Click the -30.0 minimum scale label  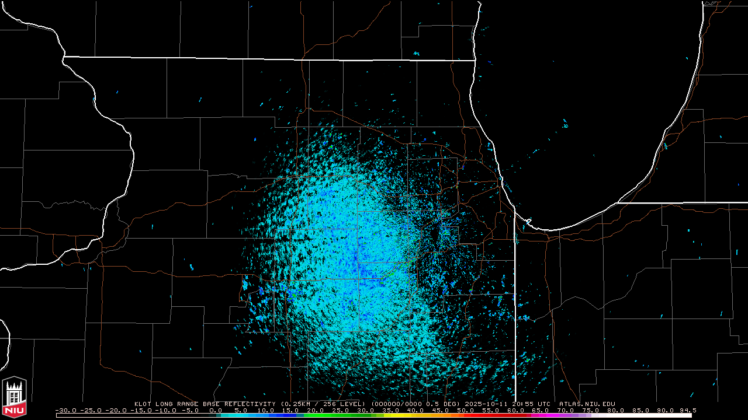tap(65, 410)
